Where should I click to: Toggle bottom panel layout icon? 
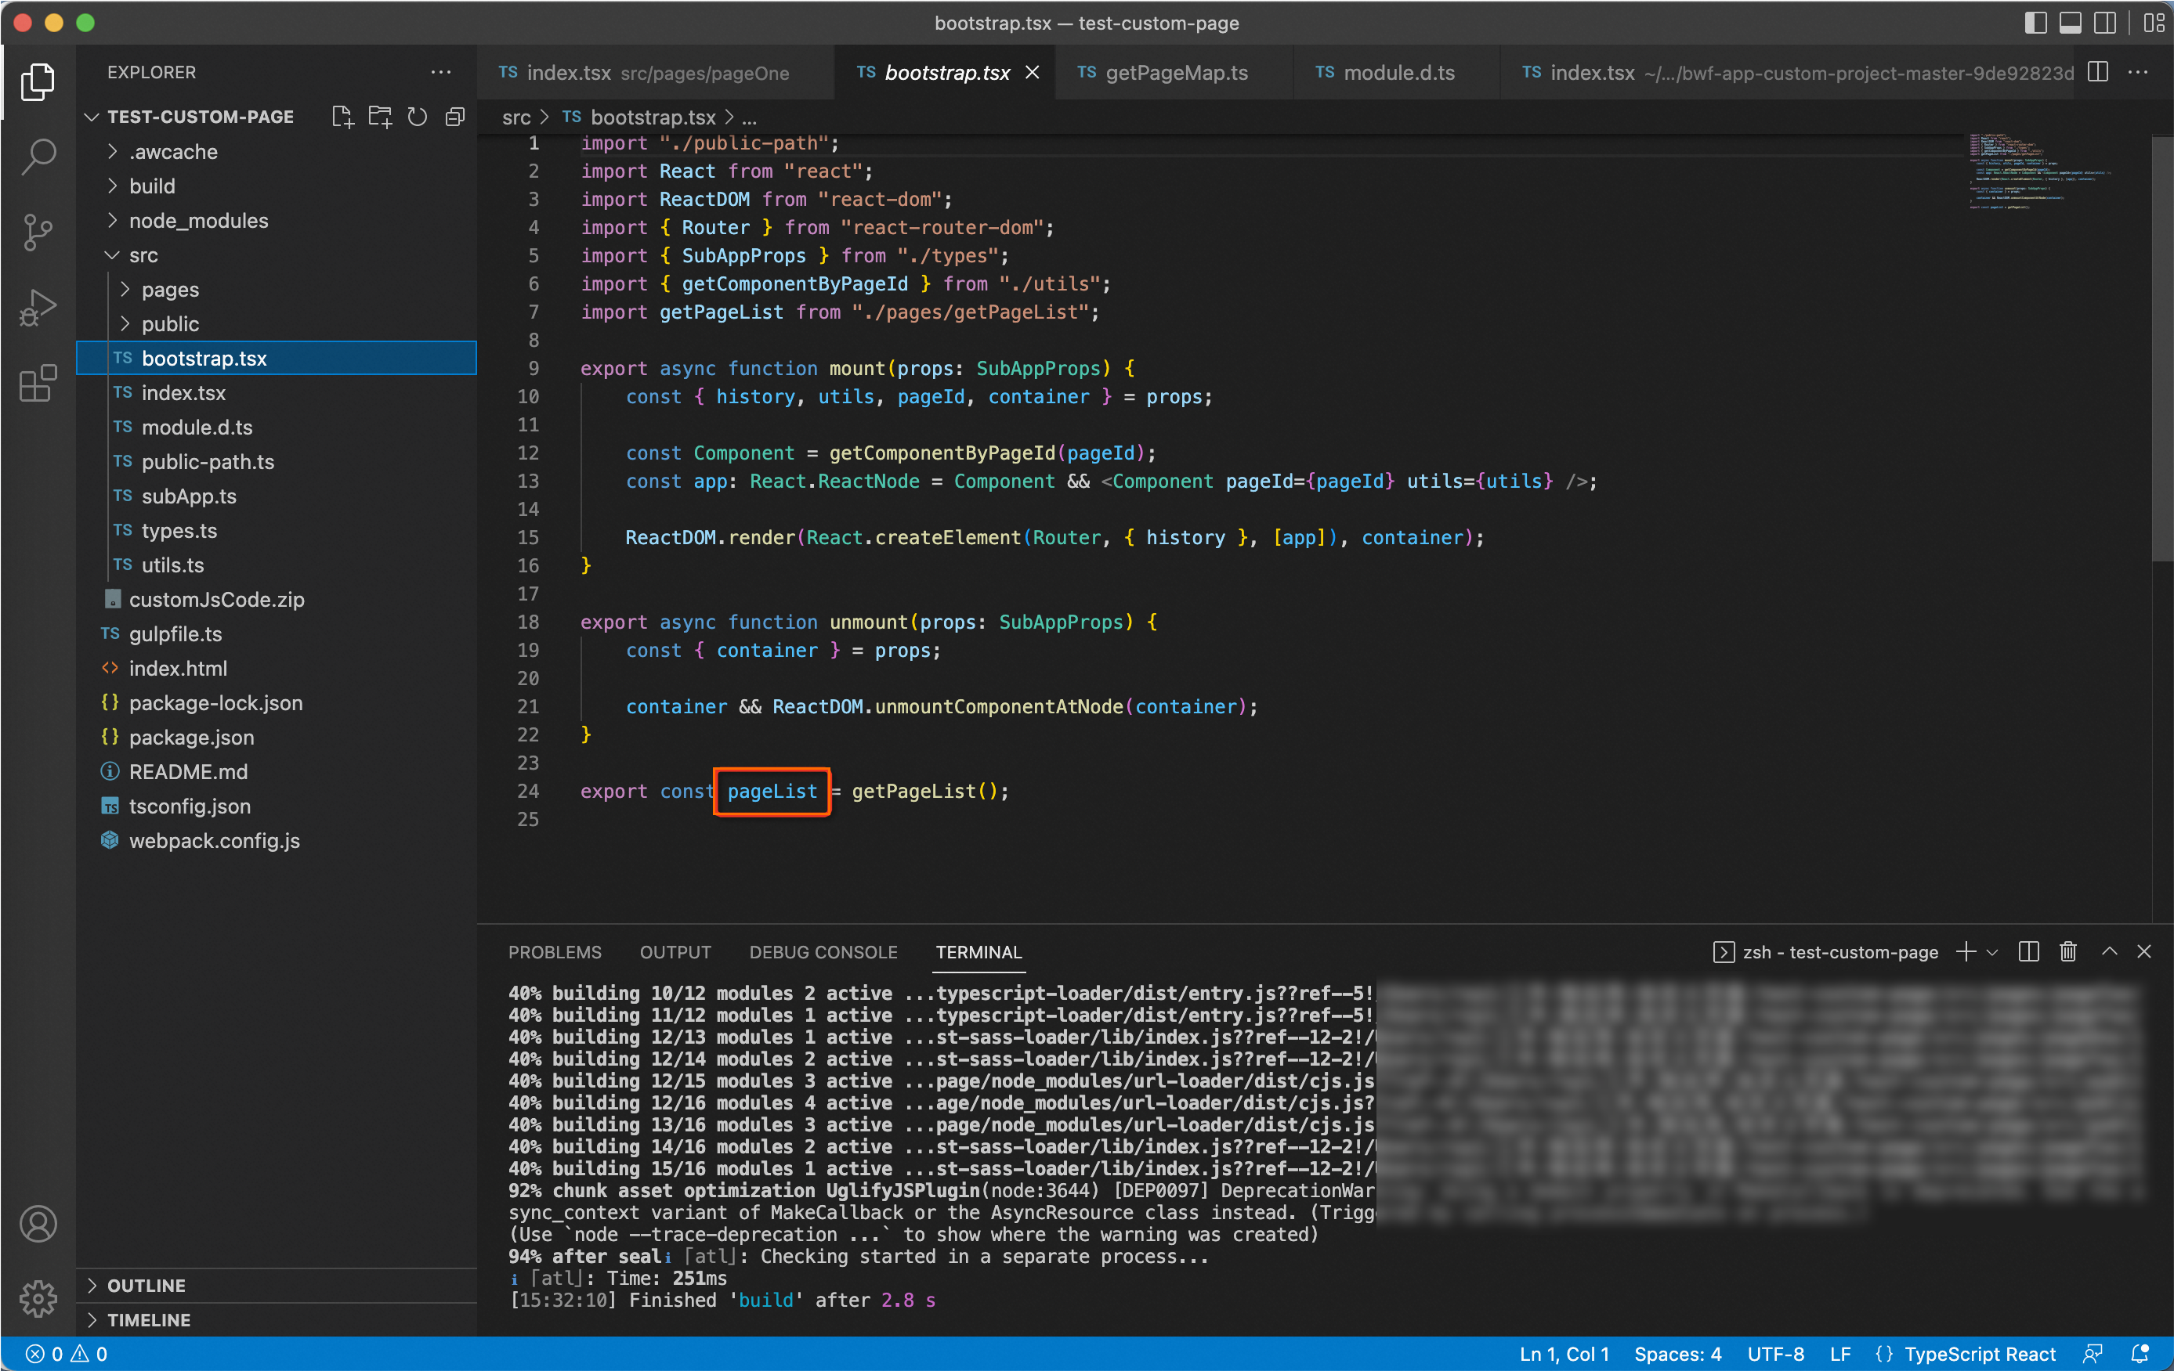[x=2070, y=23]
